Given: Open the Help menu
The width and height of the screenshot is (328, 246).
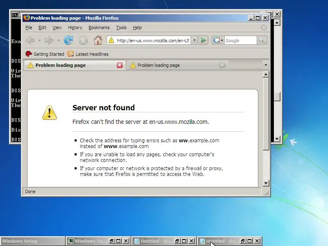Looking at the screenshot, I should pyautogui.click(x=137, y=27).
